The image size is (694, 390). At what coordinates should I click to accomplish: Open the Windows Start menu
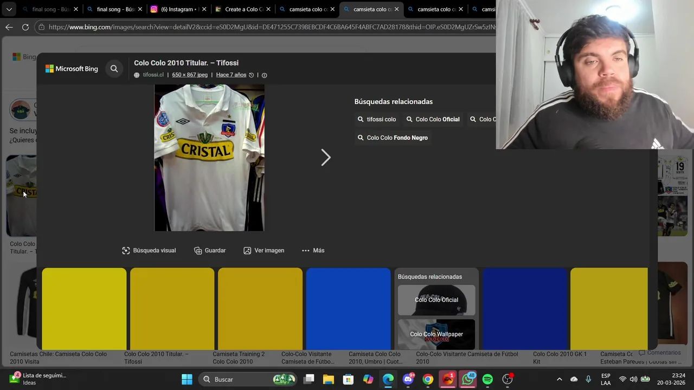coord(187,379)
